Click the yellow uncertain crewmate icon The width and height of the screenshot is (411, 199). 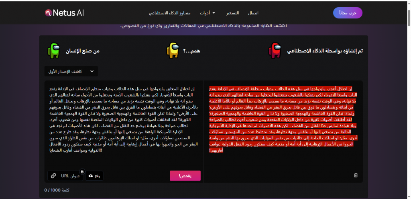click(173, 51)
